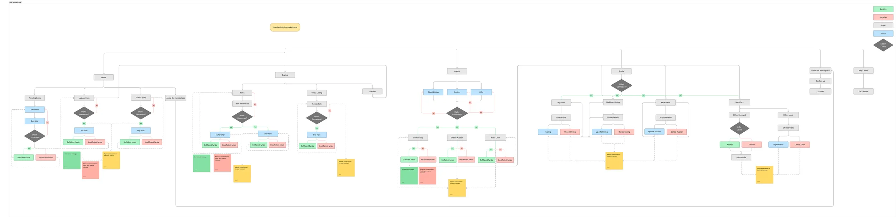This screenshot has width=896, height=217.
Task: Select the green Accept node
Action: (730, 145)
